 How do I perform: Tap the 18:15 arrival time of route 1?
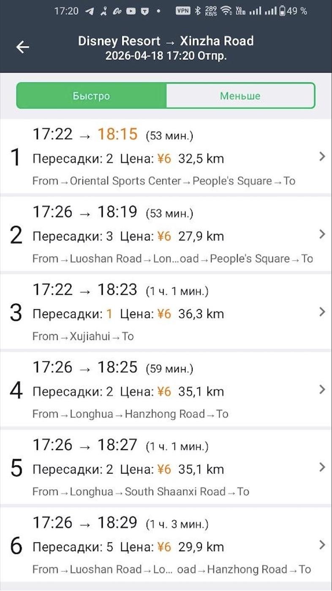[117, 134]
